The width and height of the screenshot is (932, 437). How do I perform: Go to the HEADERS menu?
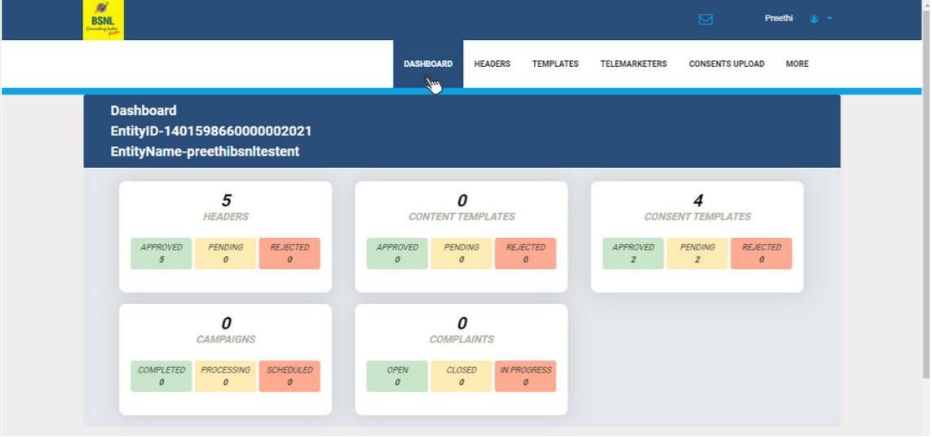(493, 64)
